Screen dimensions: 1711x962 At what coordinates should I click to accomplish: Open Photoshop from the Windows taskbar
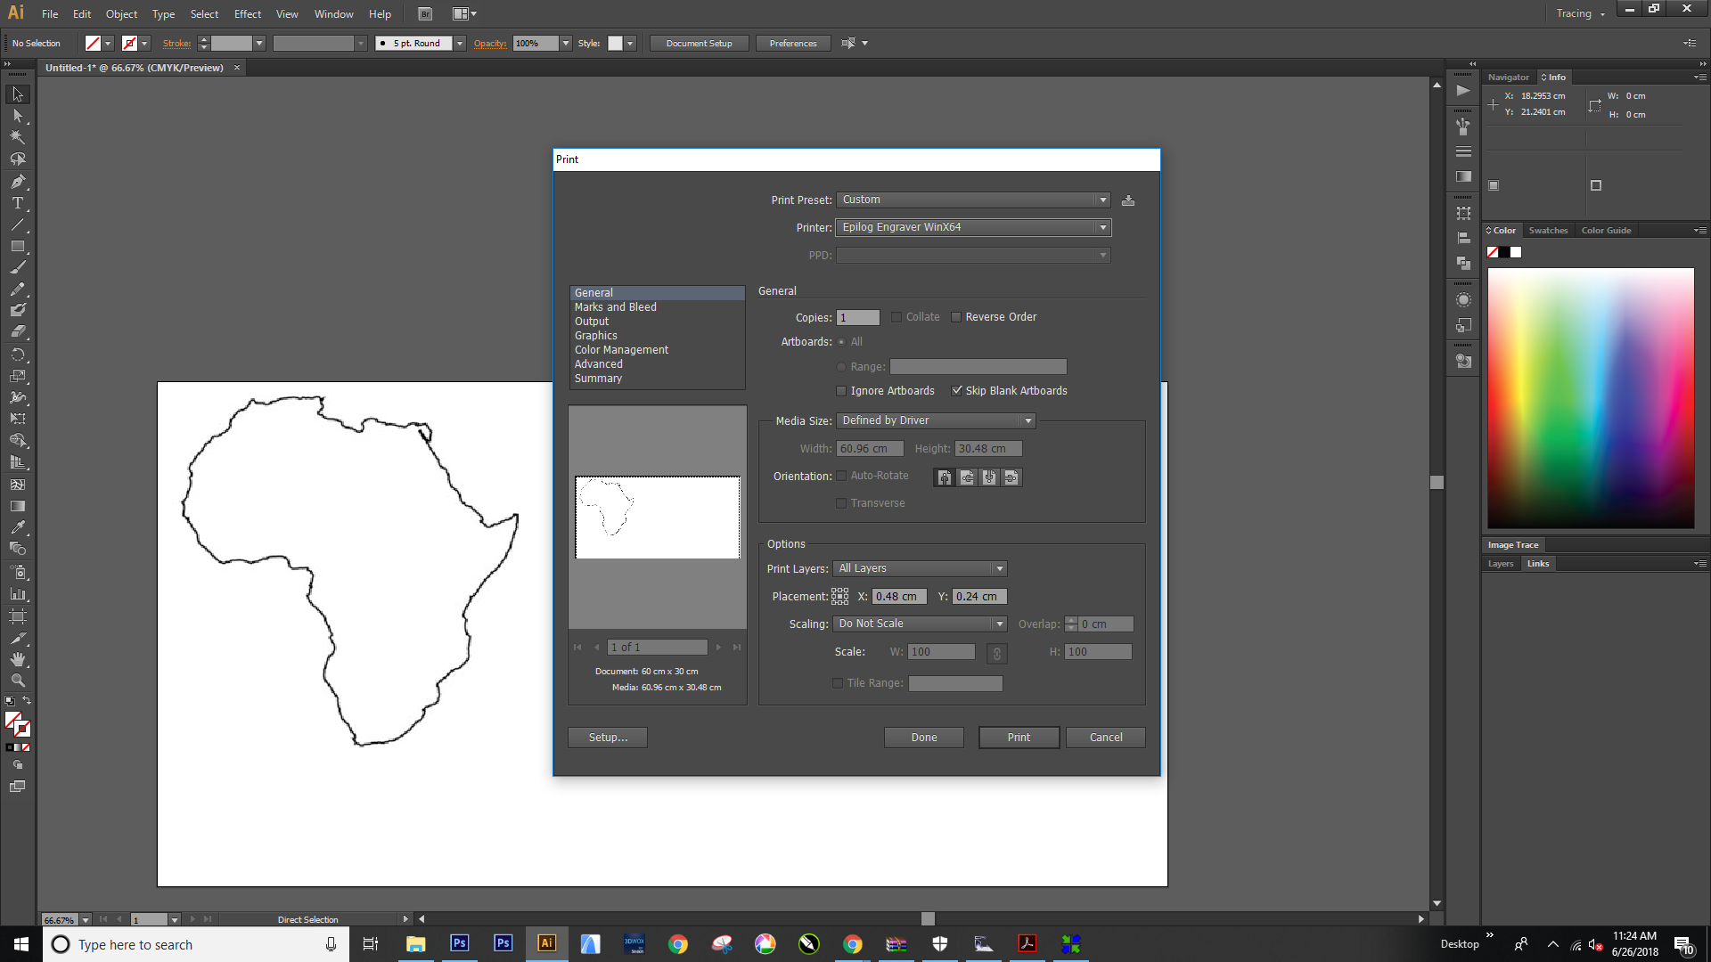[x=460, y=943]
